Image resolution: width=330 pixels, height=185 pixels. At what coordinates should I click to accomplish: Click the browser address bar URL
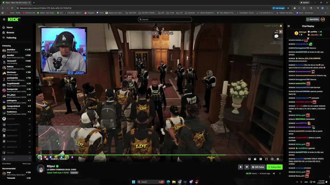coord(46,8)
